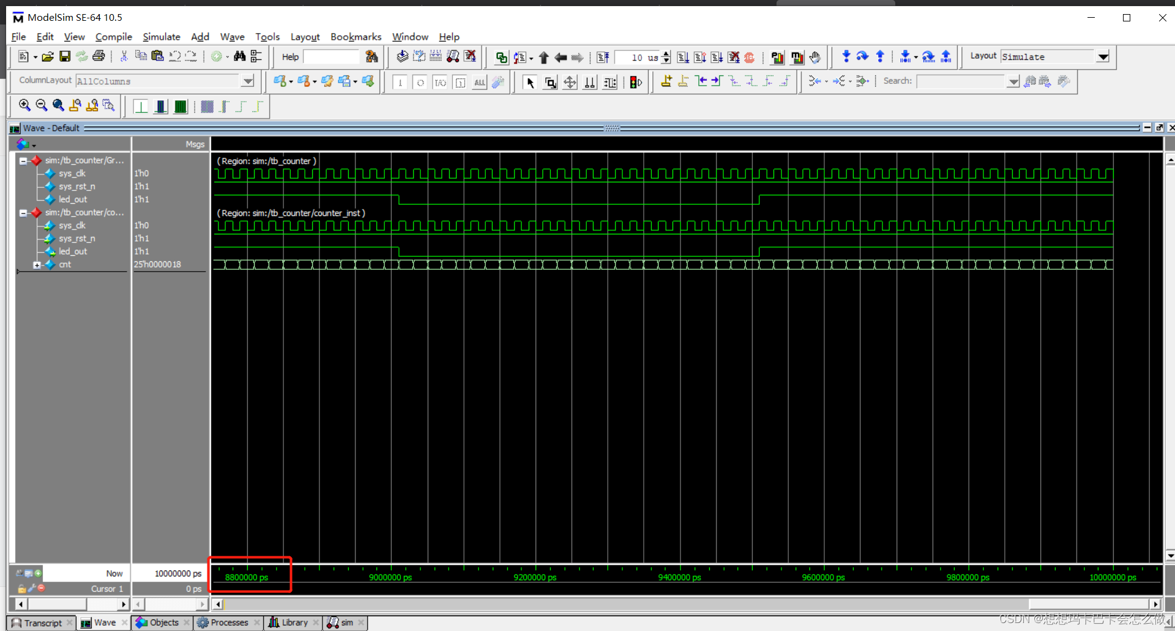Click the Restart simulation icon
Image resolution: width=1175 pixels, height=631 pixels.
coord(603,58)
